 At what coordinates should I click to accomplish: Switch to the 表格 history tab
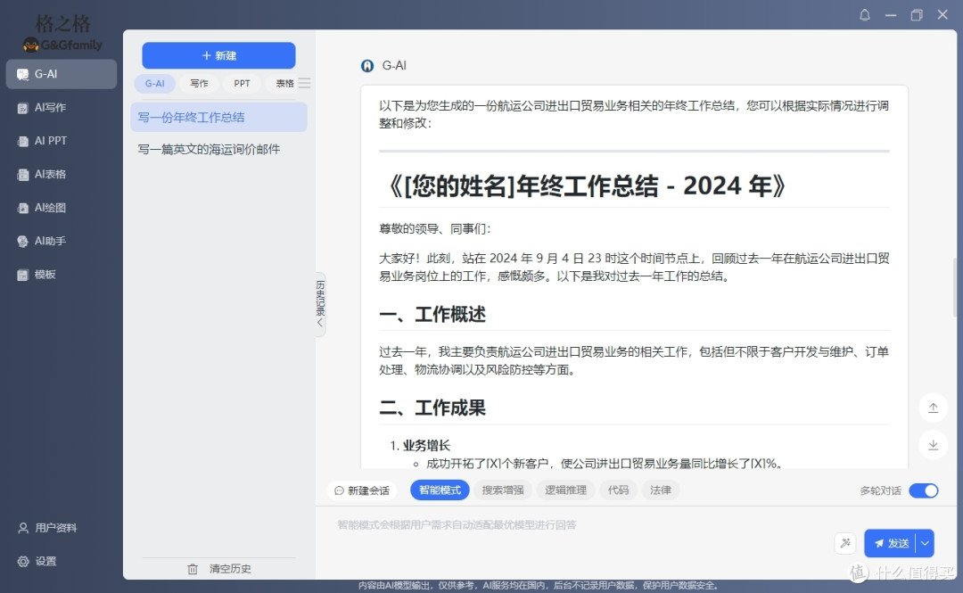click(x=284, y=83)
